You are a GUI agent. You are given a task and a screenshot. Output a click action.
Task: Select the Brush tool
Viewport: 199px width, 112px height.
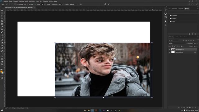2,32
